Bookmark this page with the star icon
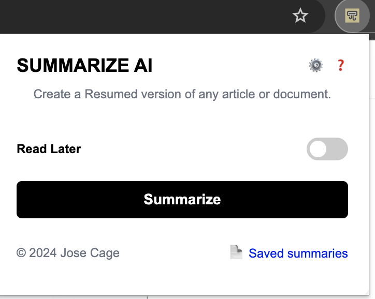375x299 pixels. [x=300, y=16]
